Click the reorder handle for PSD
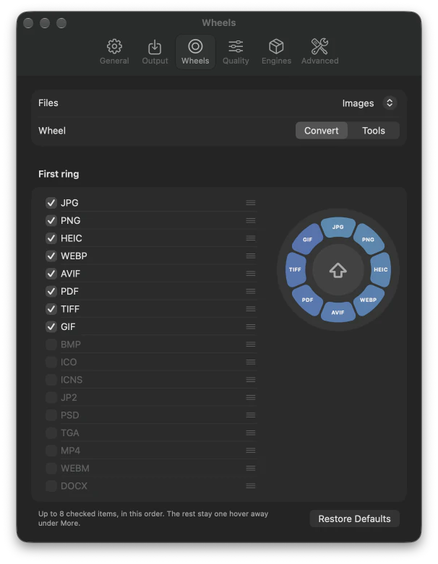 tap(251, 415)
